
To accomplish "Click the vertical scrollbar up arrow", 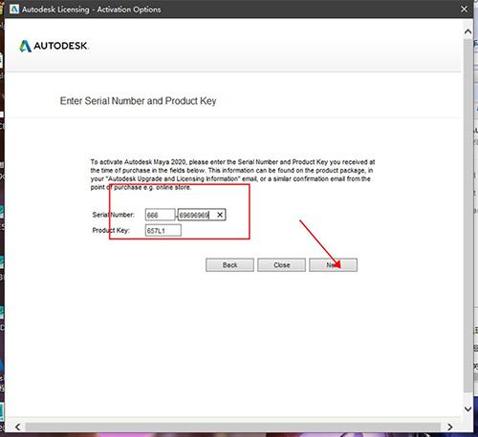I will click(467, 31).
